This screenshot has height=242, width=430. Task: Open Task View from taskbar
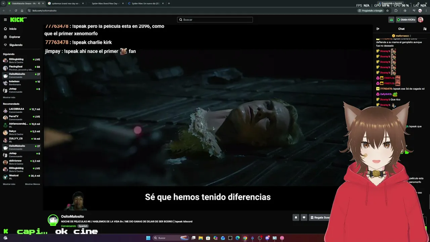(193, 238)
